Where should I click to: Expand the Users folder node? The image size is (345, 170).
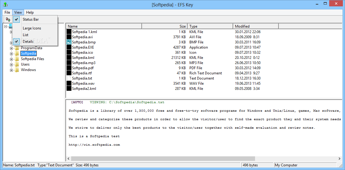11,65
